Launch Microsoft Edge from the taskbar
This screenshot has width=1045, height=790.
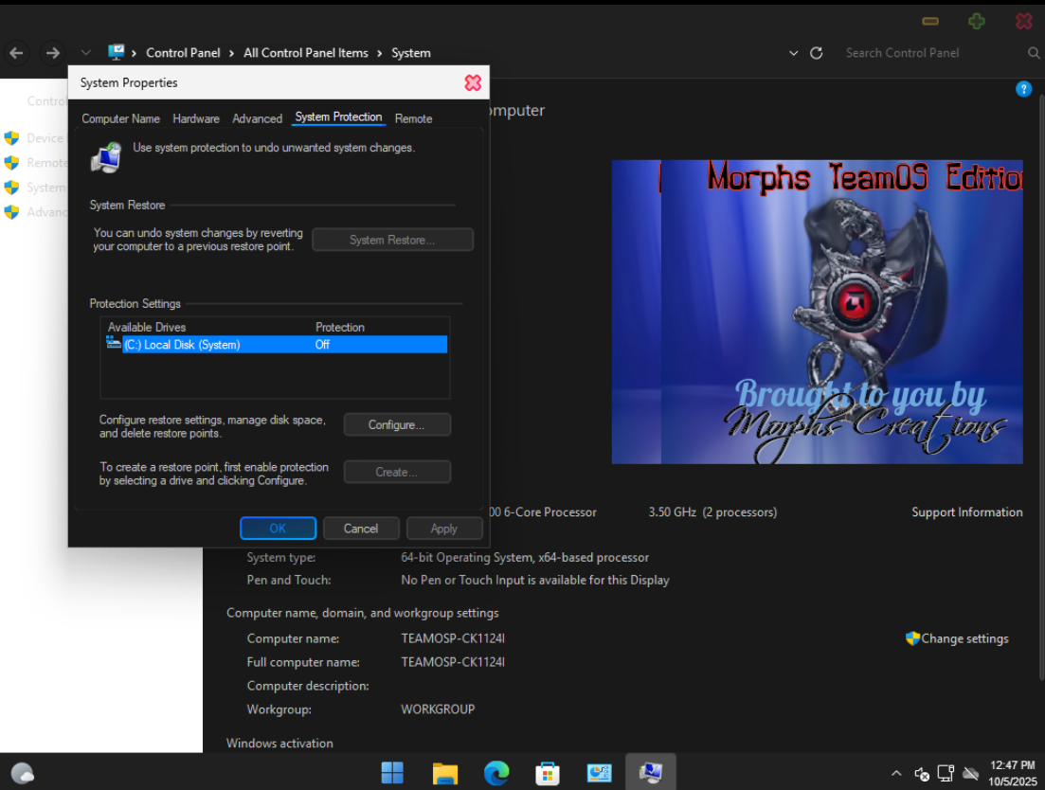point(496,773)
